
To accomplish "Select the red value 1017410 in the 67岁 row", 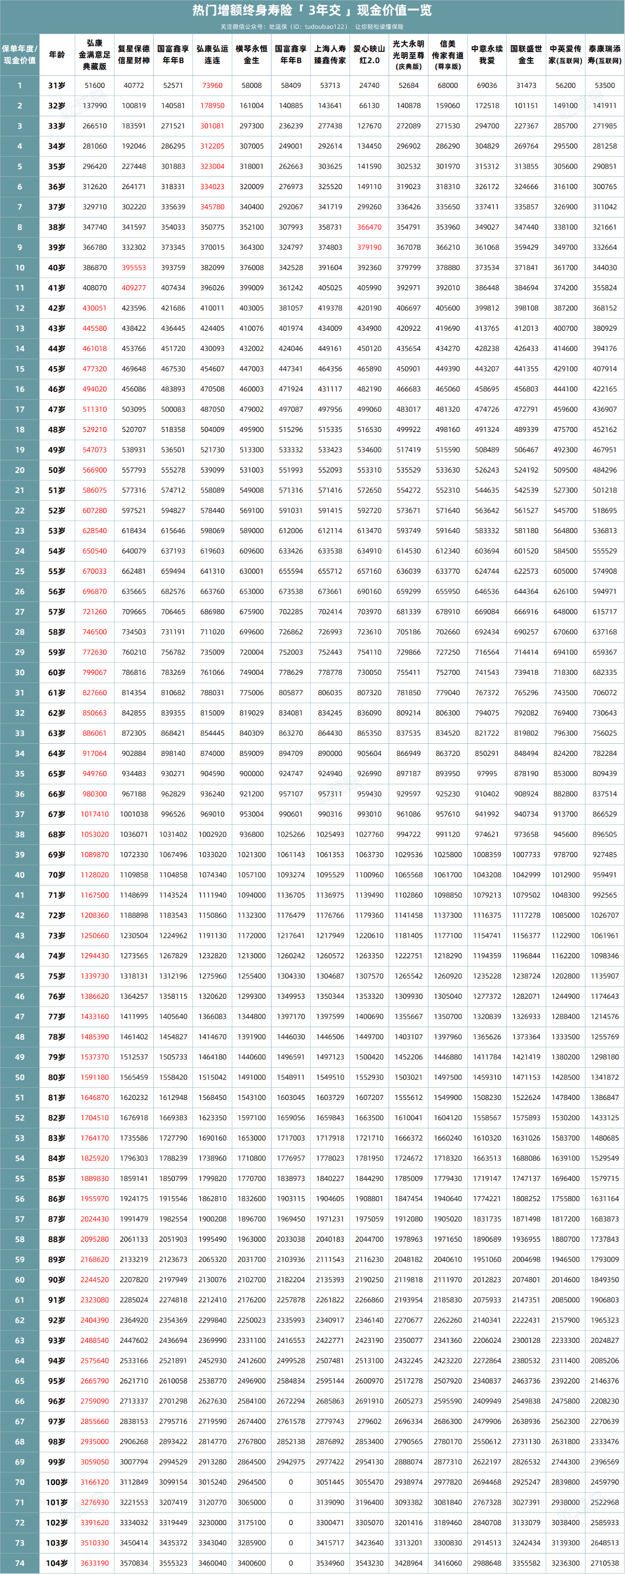I will (x=95, y=814).
